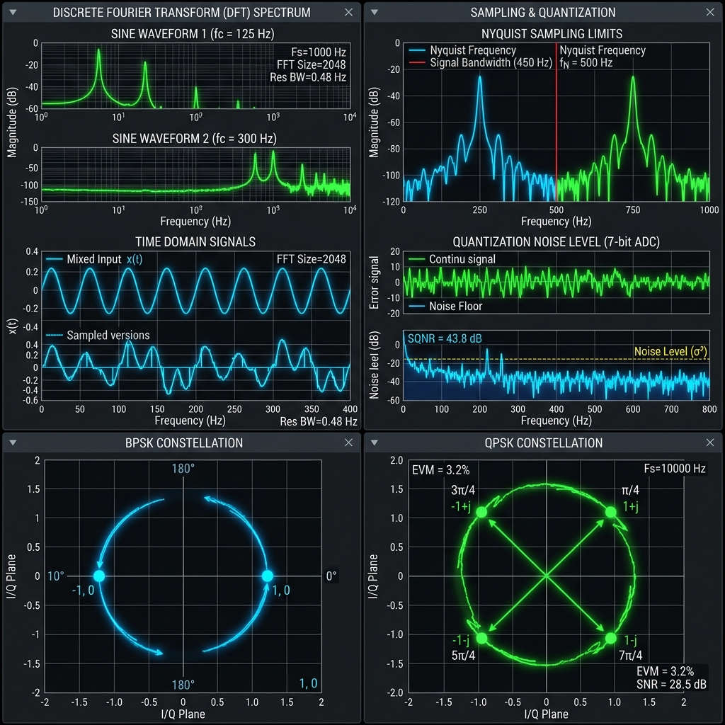Click the FFT Size=2048 label in Time Domain plot
Screen dimensions: 725x725
(x=312, y=259)
